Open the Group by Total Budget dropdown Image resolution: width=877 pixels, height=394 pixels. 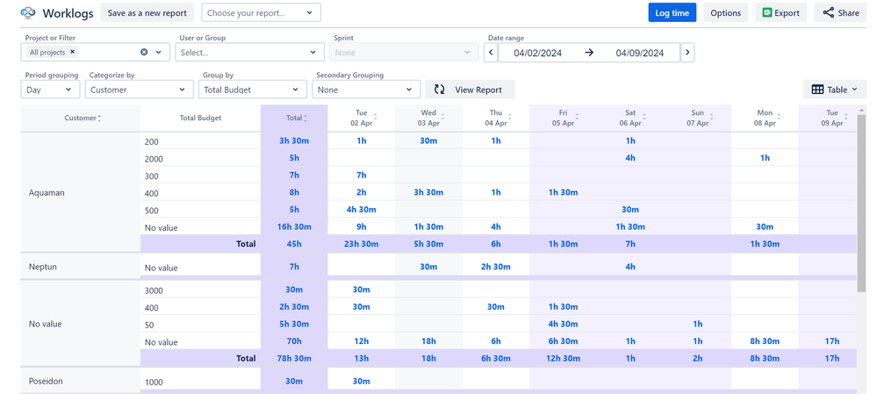(x=253, y=90)
